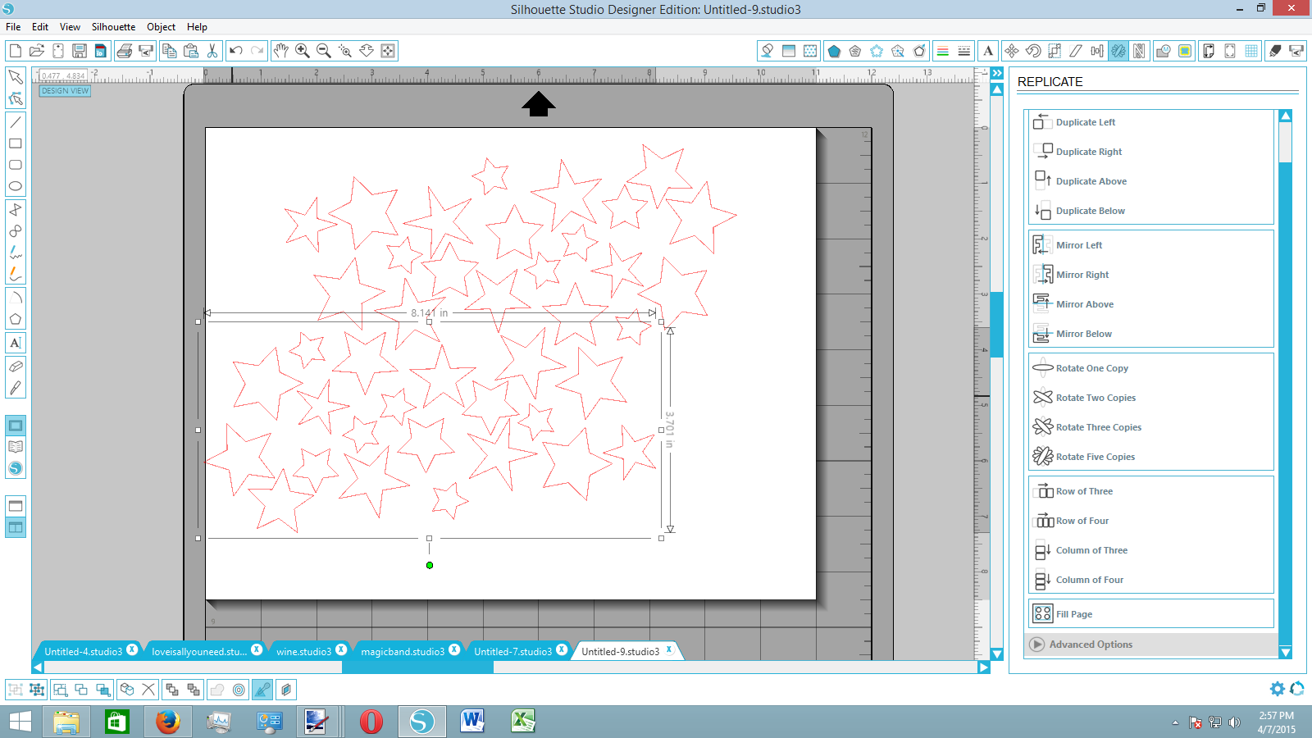Open the File menu
The image size is (1312, 738).
pos(13,27)
